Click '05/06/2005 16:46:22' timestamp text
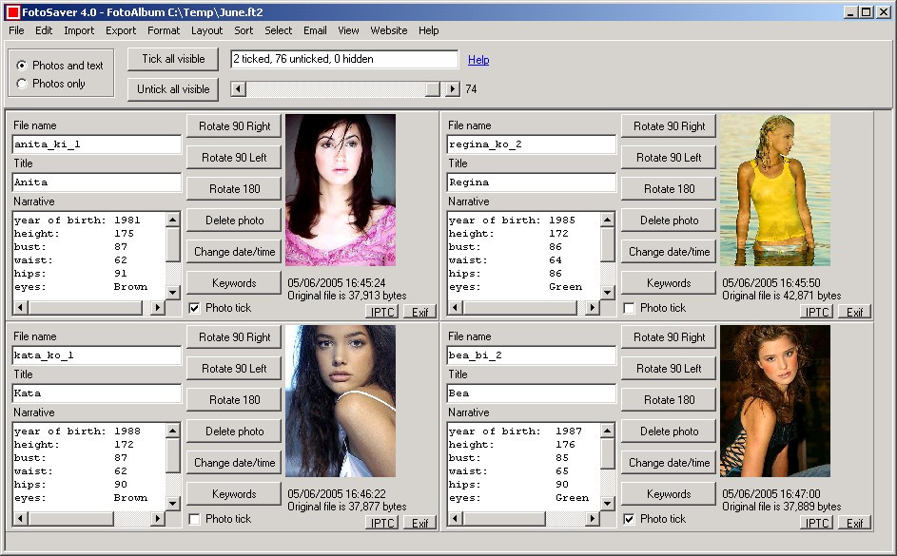The image size is (897, 556). click(x=337, y=493)
